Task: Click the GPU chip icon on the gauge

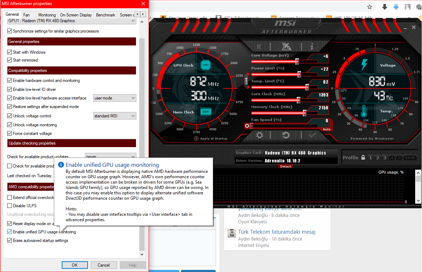Action: tap(206, 65)
